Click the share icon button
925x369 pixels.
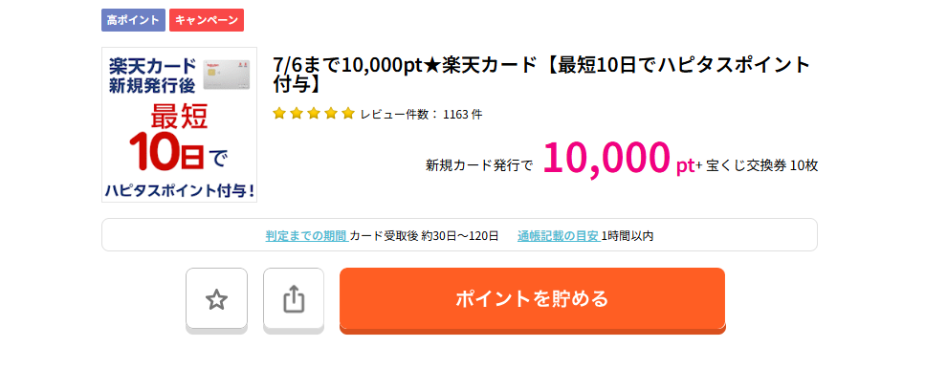[294, 299]
